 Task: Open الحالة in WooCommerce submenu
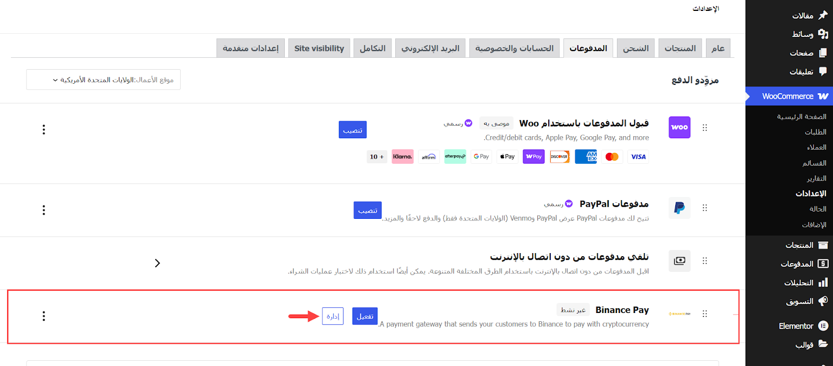(x=818, y=209)
